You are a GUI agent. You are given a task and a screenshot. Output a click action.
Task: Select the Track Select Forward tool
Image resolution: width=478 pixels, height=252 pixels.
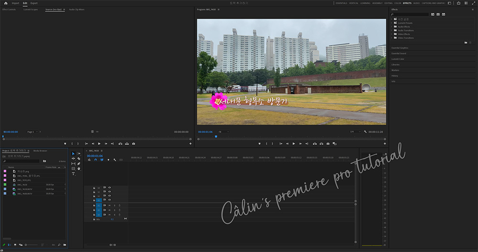pyautogui.click(x=79, y=153)
